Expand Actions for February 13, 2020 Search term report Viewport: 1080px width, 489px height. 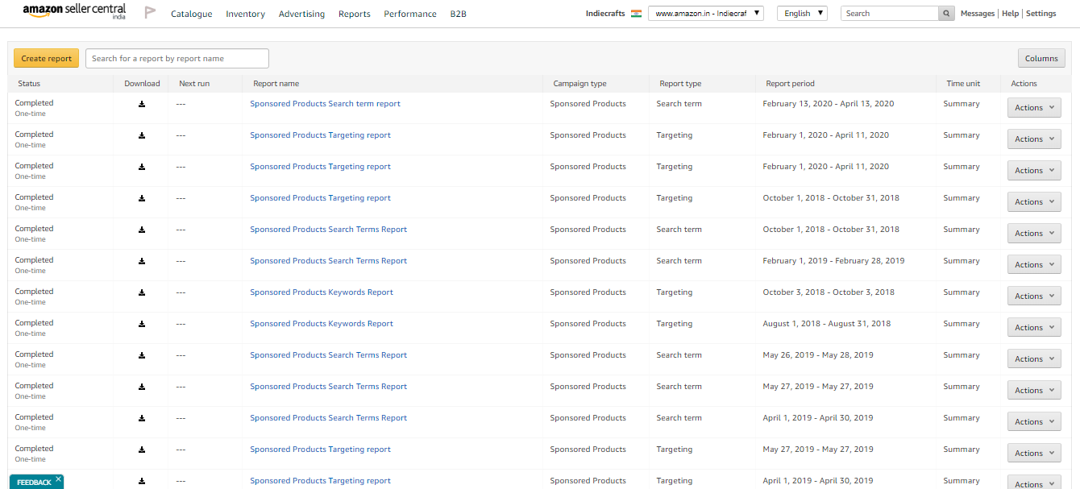point(1034,108)
